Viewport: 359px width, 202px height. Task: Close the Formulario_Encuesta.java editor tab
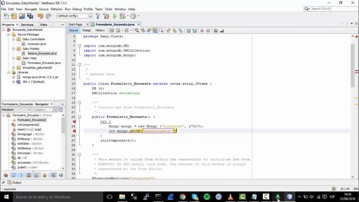pyautogui.click(x=139, y=24)
